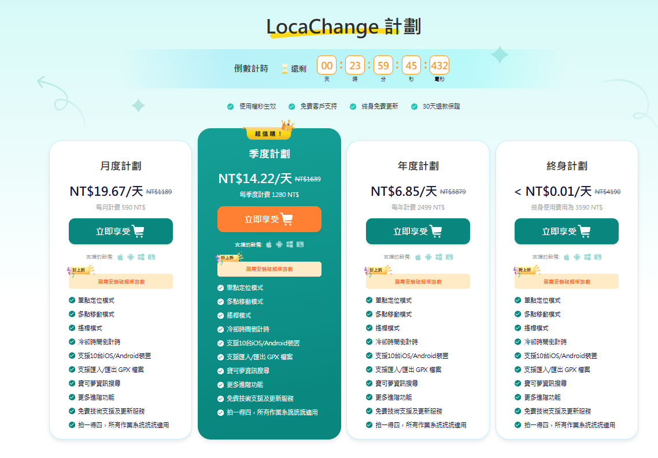Click 無需安裝破解版游戲 banner in 月度計劃
Screen dimensions: 658x458
point(121,282)
